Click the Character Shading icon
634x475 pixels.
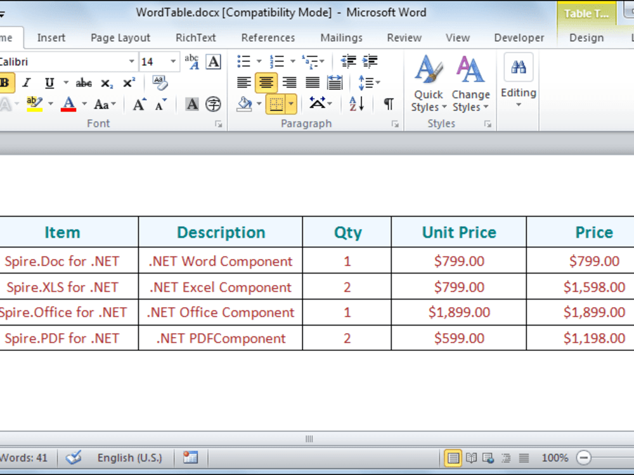coord(192,104)
